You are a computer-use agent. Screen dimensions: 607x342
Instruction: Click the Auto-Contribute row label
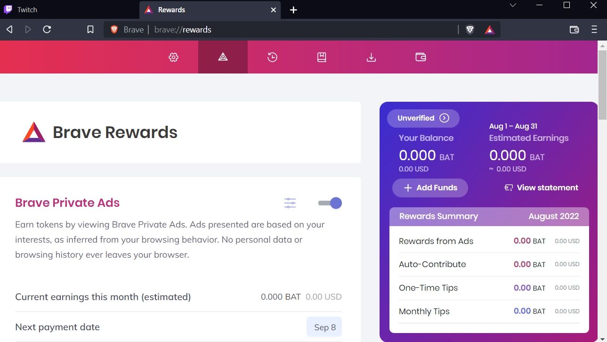pyautogui.click(x=432, y=264)
